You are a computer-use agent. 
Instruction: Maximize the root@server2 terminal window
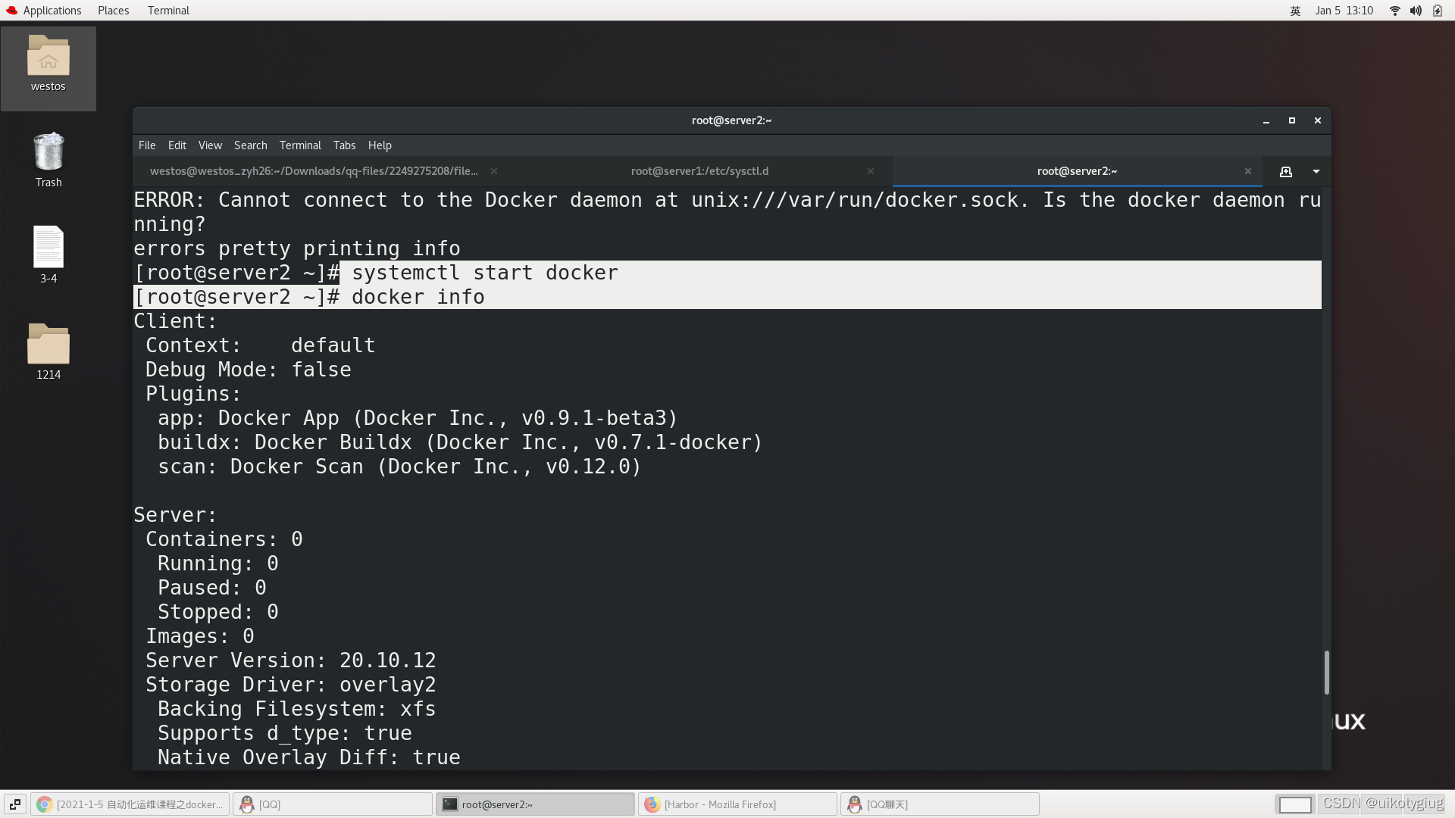click(1292, 120)
